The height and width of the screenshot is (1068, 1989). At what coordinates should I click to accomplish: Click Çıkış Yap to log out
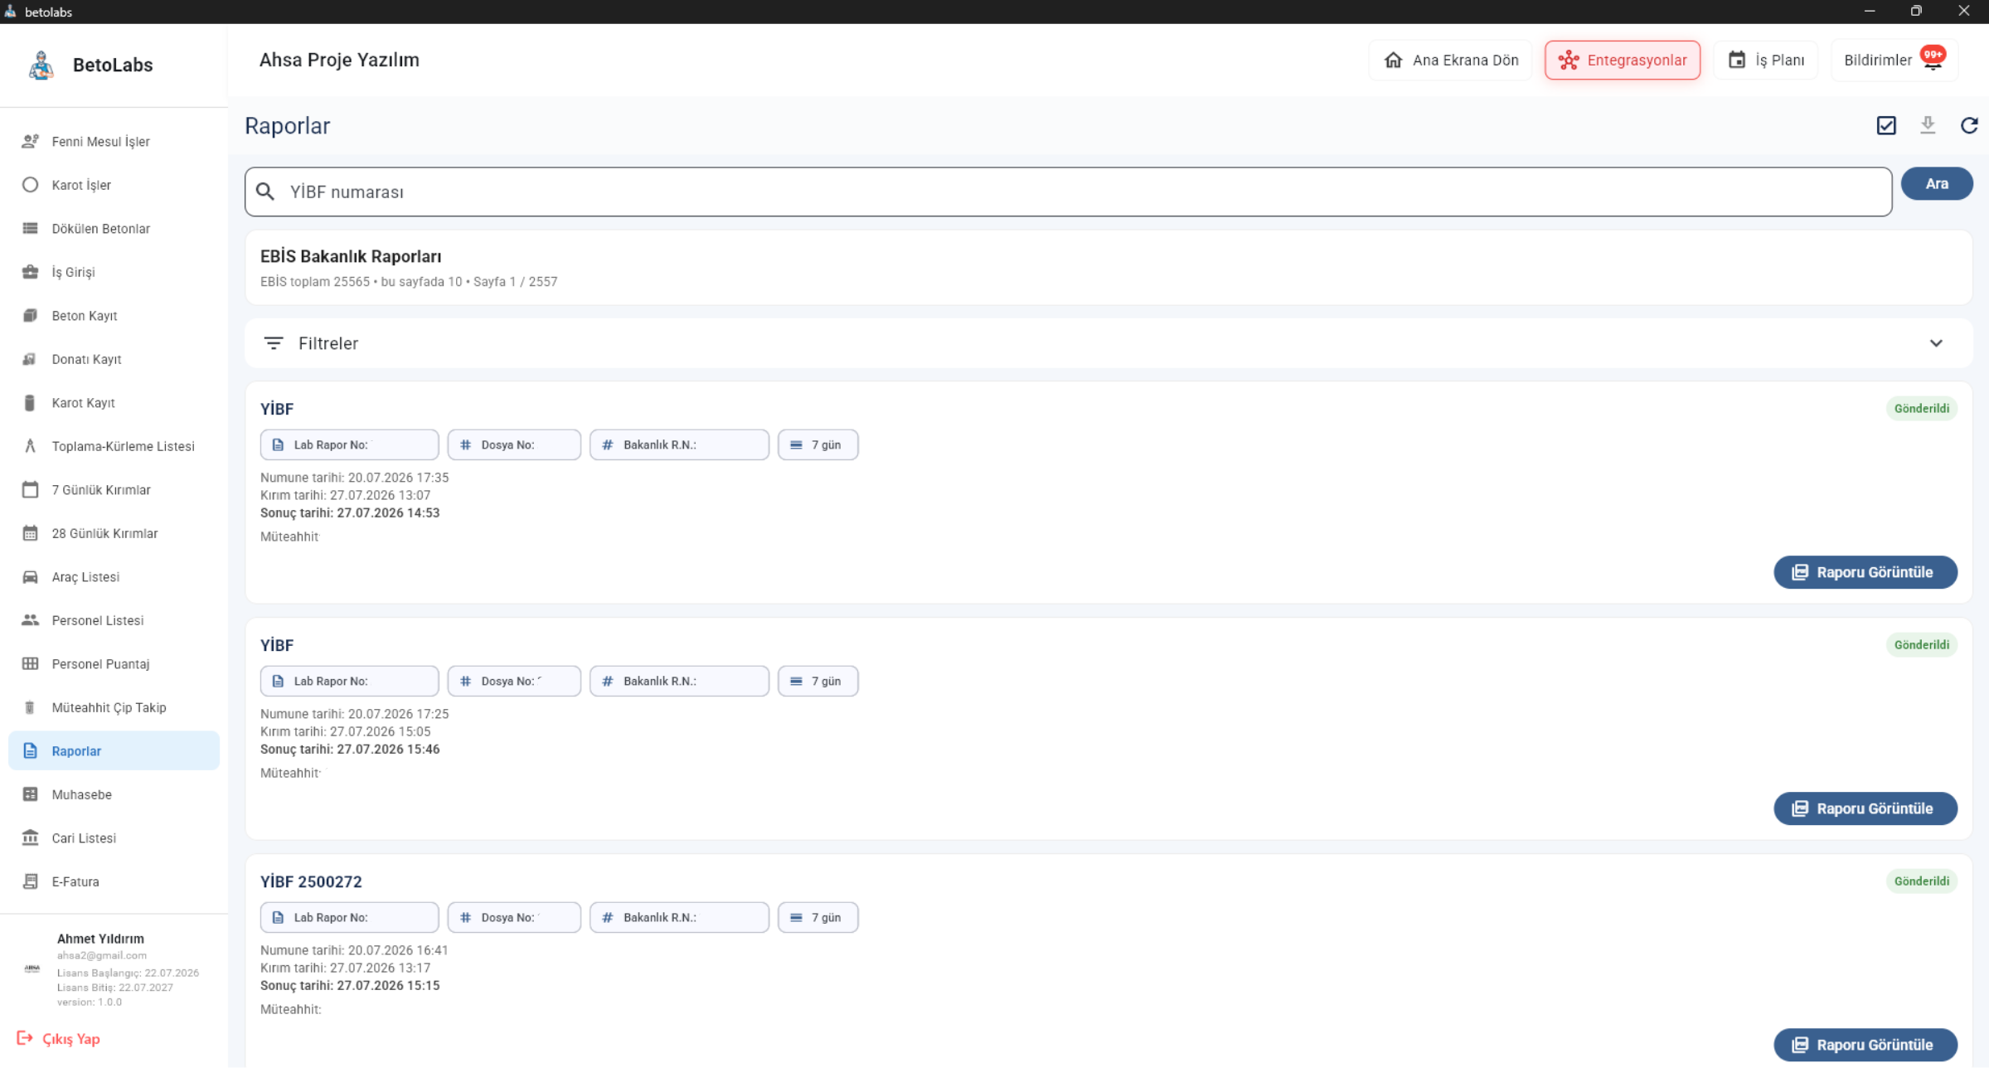[x=59, y=1039]
